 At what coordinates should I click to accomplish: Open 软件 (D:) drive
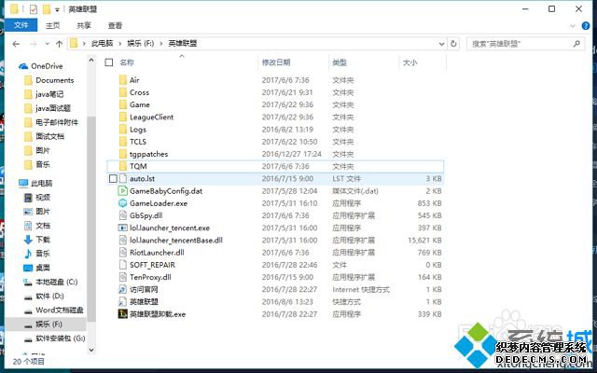pos(49,297)
